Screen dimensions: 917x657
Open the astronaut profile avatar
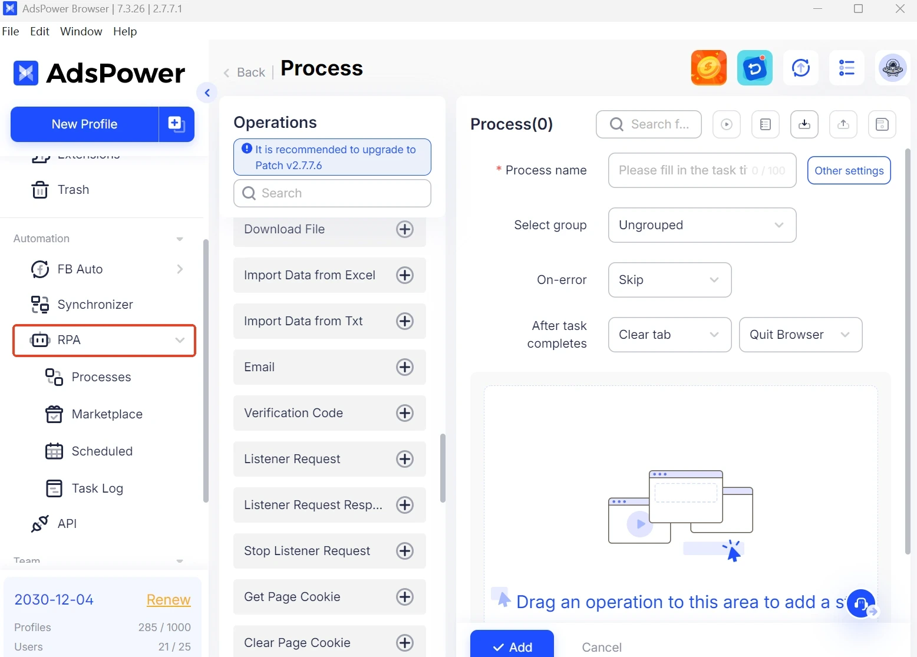[x=892, y=68]
